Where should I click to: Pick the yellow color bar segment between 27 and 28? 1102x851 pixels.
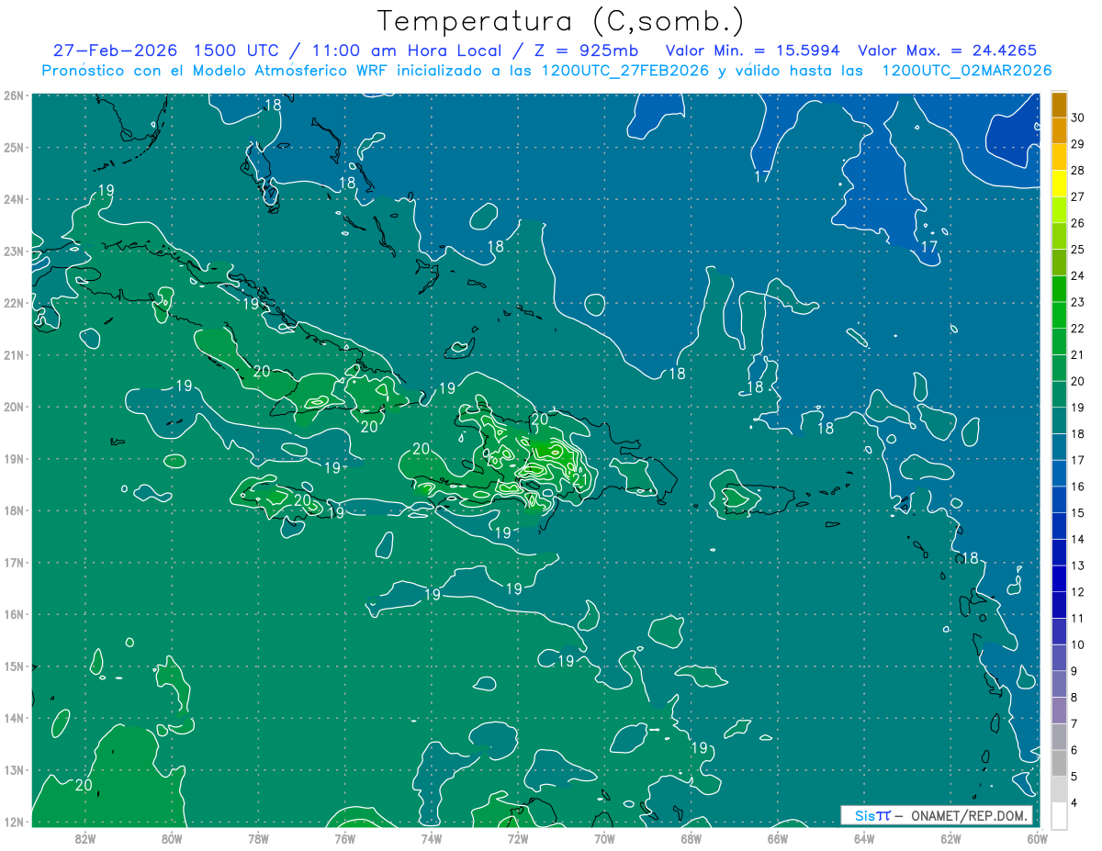(x=1059, y=184)
